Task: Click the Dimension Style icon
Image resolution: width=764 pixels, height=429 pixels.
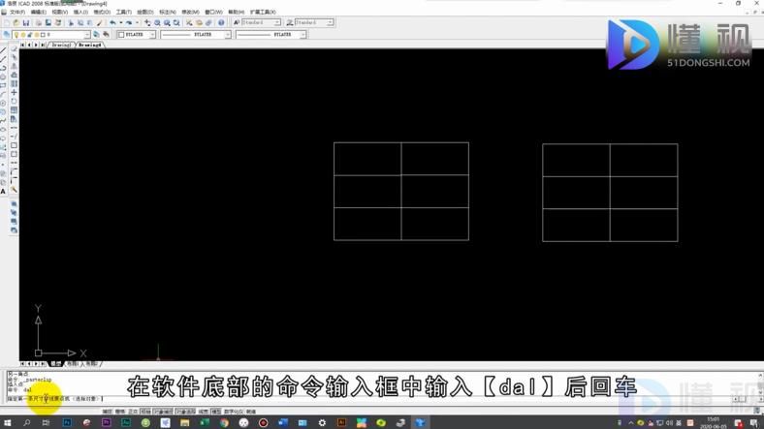Action: (x=290, y=22)
